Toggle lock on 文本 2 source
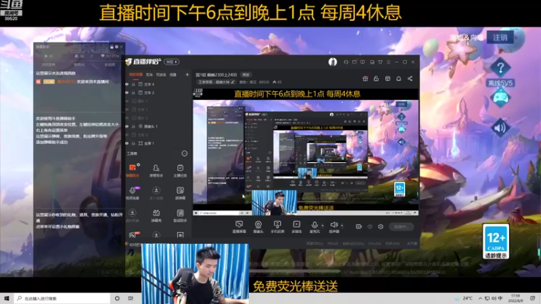541x304 pixels. pos(133,93)
